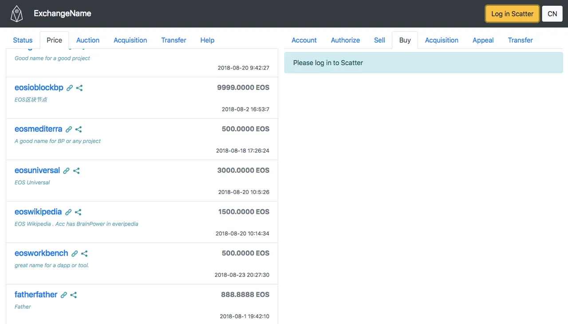Click the eosmediterra 500.0000 EOS price
Image resolution: width=568 pixels, height=324 pixels.
pos(245,129)
